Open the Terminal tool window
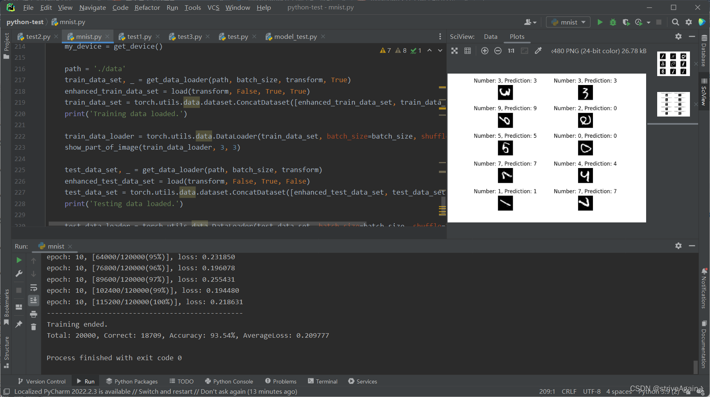The width and height of the screenshot is (710, 397). tap(323, 381)
